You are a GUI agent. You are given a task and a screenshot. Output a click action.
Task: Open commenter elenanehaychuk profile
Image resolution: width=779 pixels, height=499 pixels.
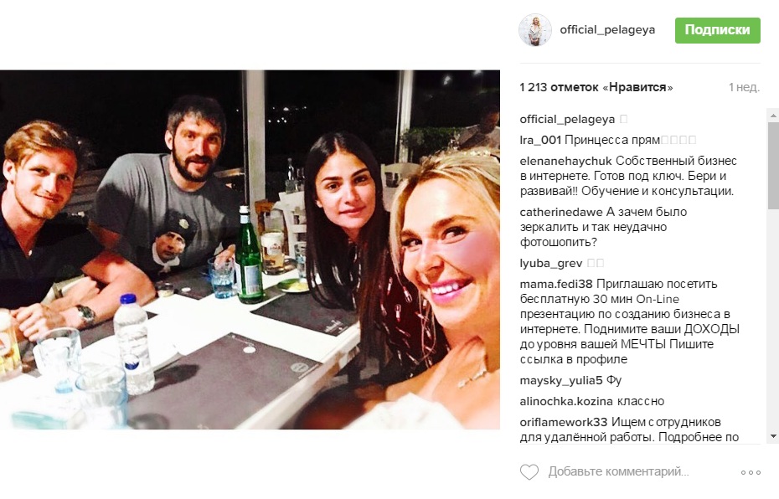click(566, 161)
